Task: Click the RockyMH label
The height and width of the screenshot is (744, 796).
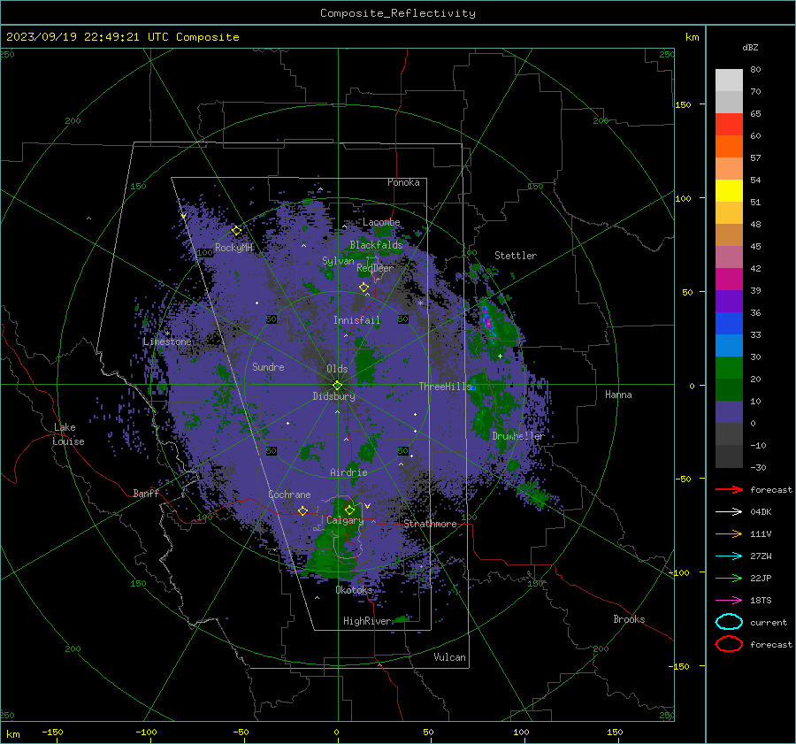Action: [233, 248]
